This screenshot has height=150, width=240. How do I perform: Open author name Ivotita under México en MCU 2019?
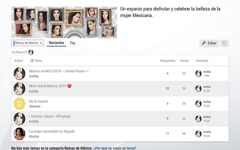click(x=34, y=76)
